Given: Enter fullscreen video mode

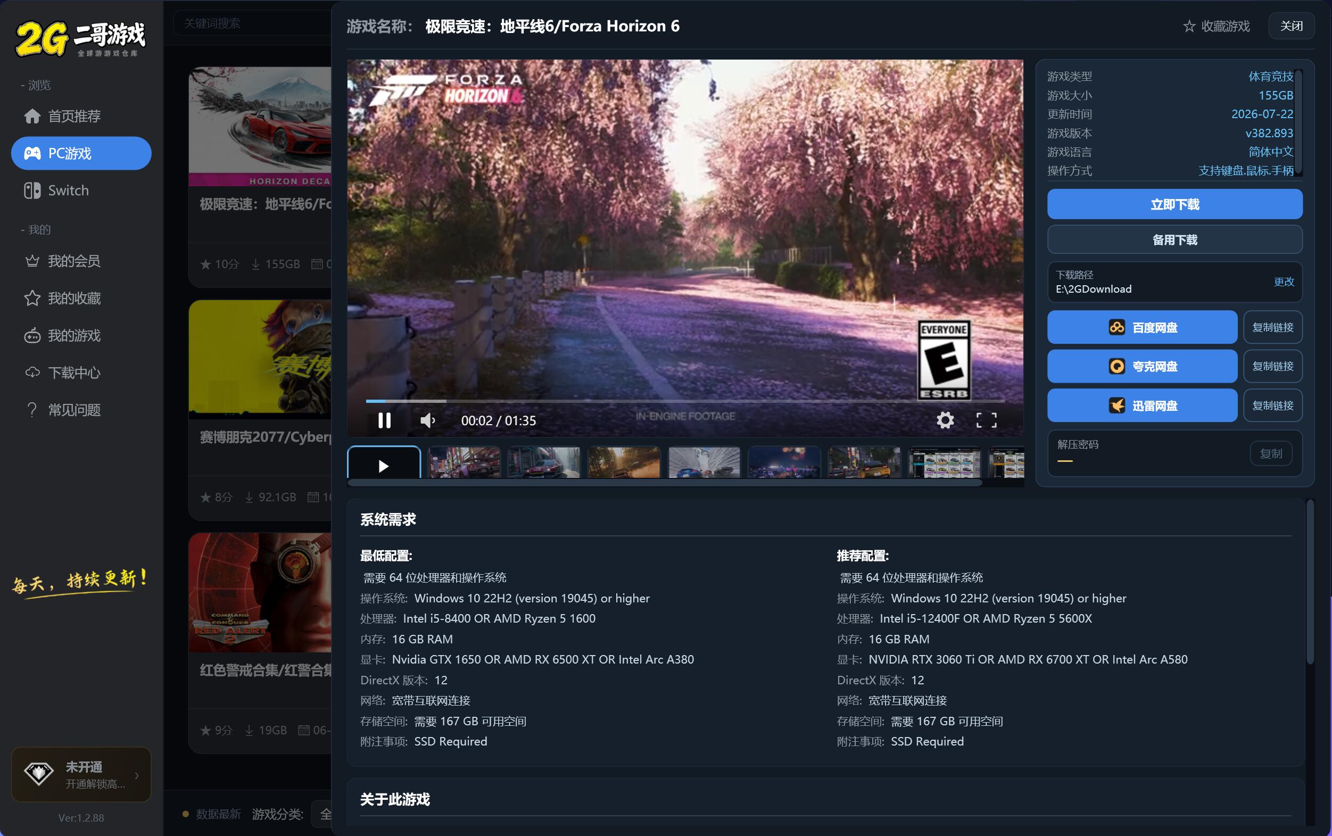Looking at the screenshot, I should tap(986, 420).
